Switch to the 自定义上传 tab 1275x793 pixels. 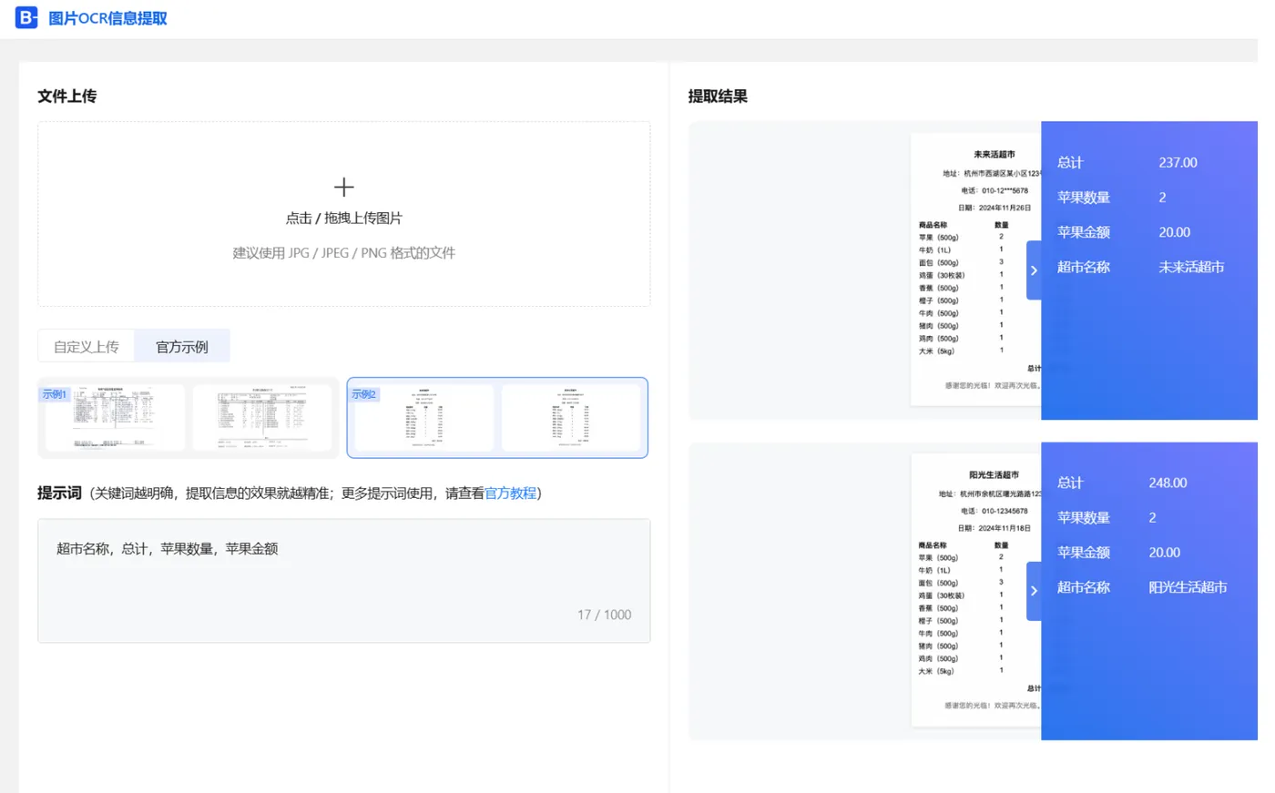(87, 347)
